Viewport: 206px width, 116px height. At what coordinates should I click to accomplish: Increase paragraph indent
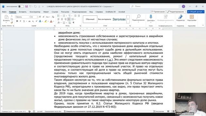point(79,16)
